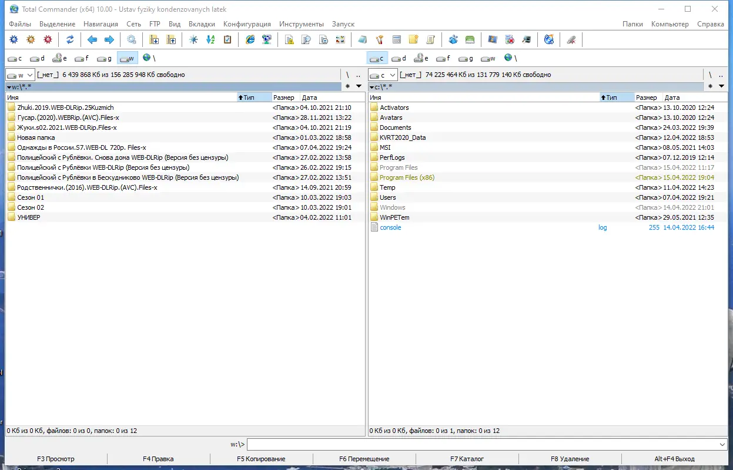Click F8 Удаление button
Image resolution: width=733 pixels, height=470 pixels.
coord(570,459)
